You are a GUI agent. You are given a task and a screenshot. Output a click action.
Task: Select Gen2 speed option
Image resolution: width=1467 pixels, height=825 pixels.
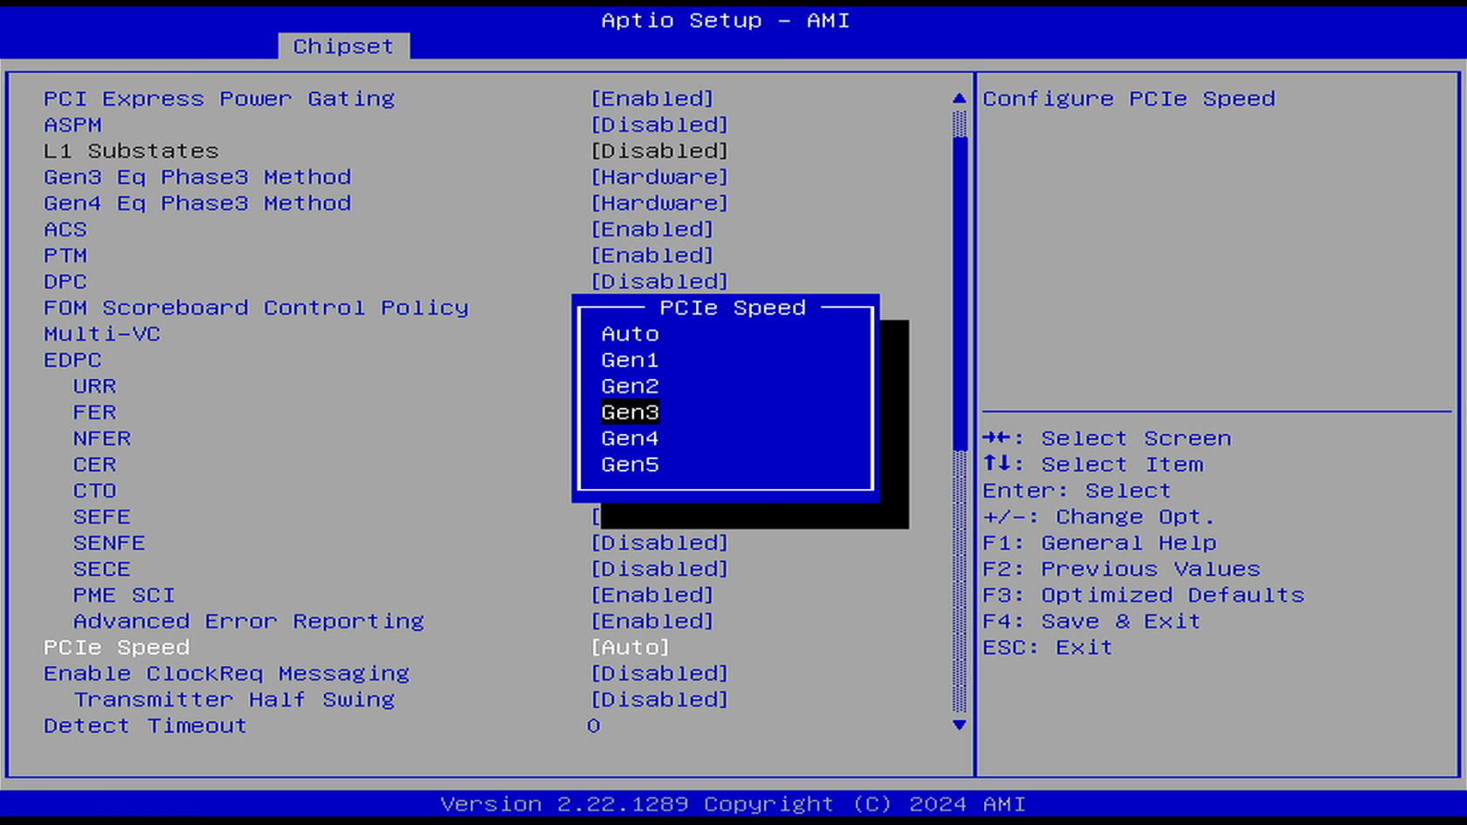point(630,386)
